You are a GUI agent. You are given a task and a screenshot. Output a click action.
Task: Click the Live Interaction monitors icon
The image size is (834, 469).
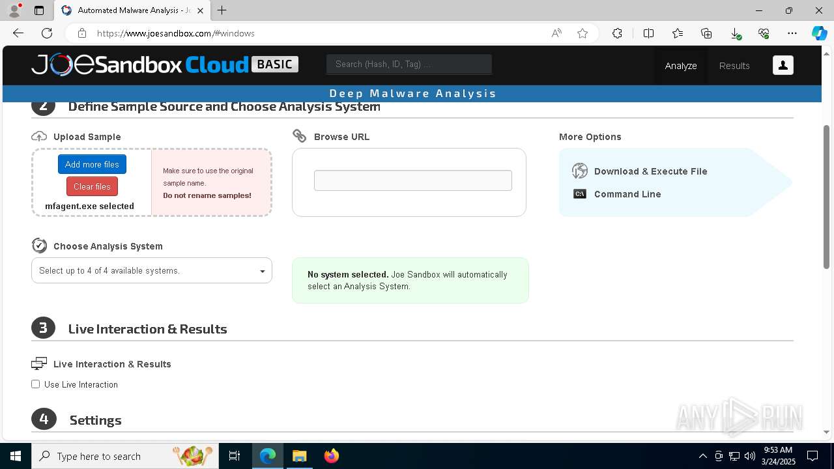[x=39, y=363]
